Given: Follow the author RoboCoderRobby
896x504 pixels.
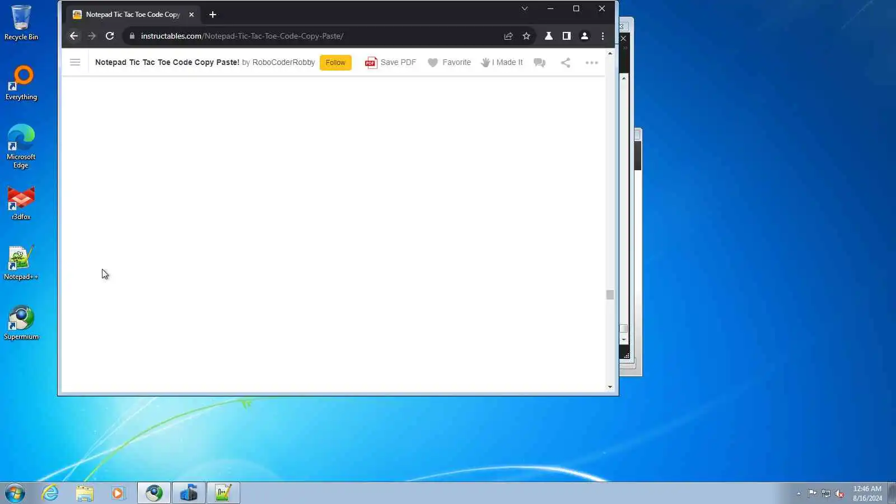Looking at the screenshot, I should pos(335,62).
